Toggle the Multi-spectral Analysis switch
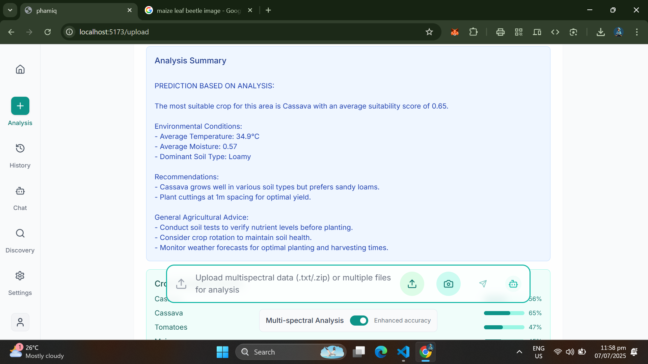648x364 pixels. [x=359, y=321]
